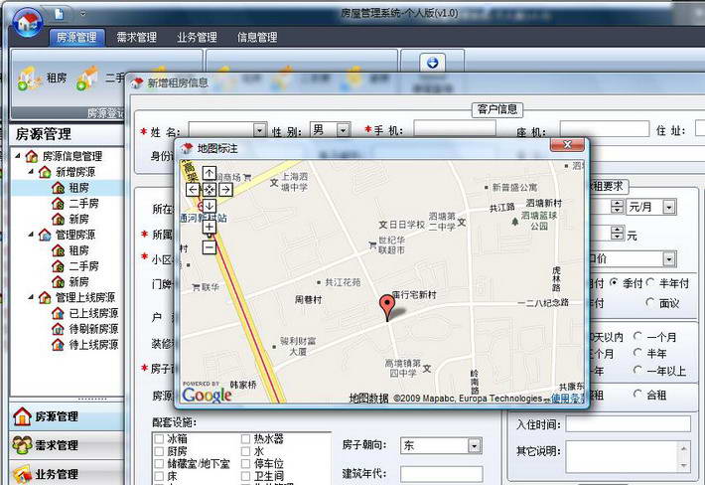Click the 其它说明 vertical scrollbar
This screenshot has width=705, height=485.
684,456
